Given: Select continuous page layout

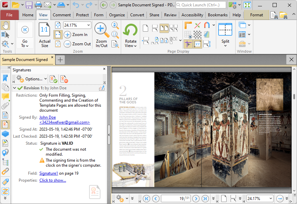Looking at the screenshot, I should pos(155,28).
